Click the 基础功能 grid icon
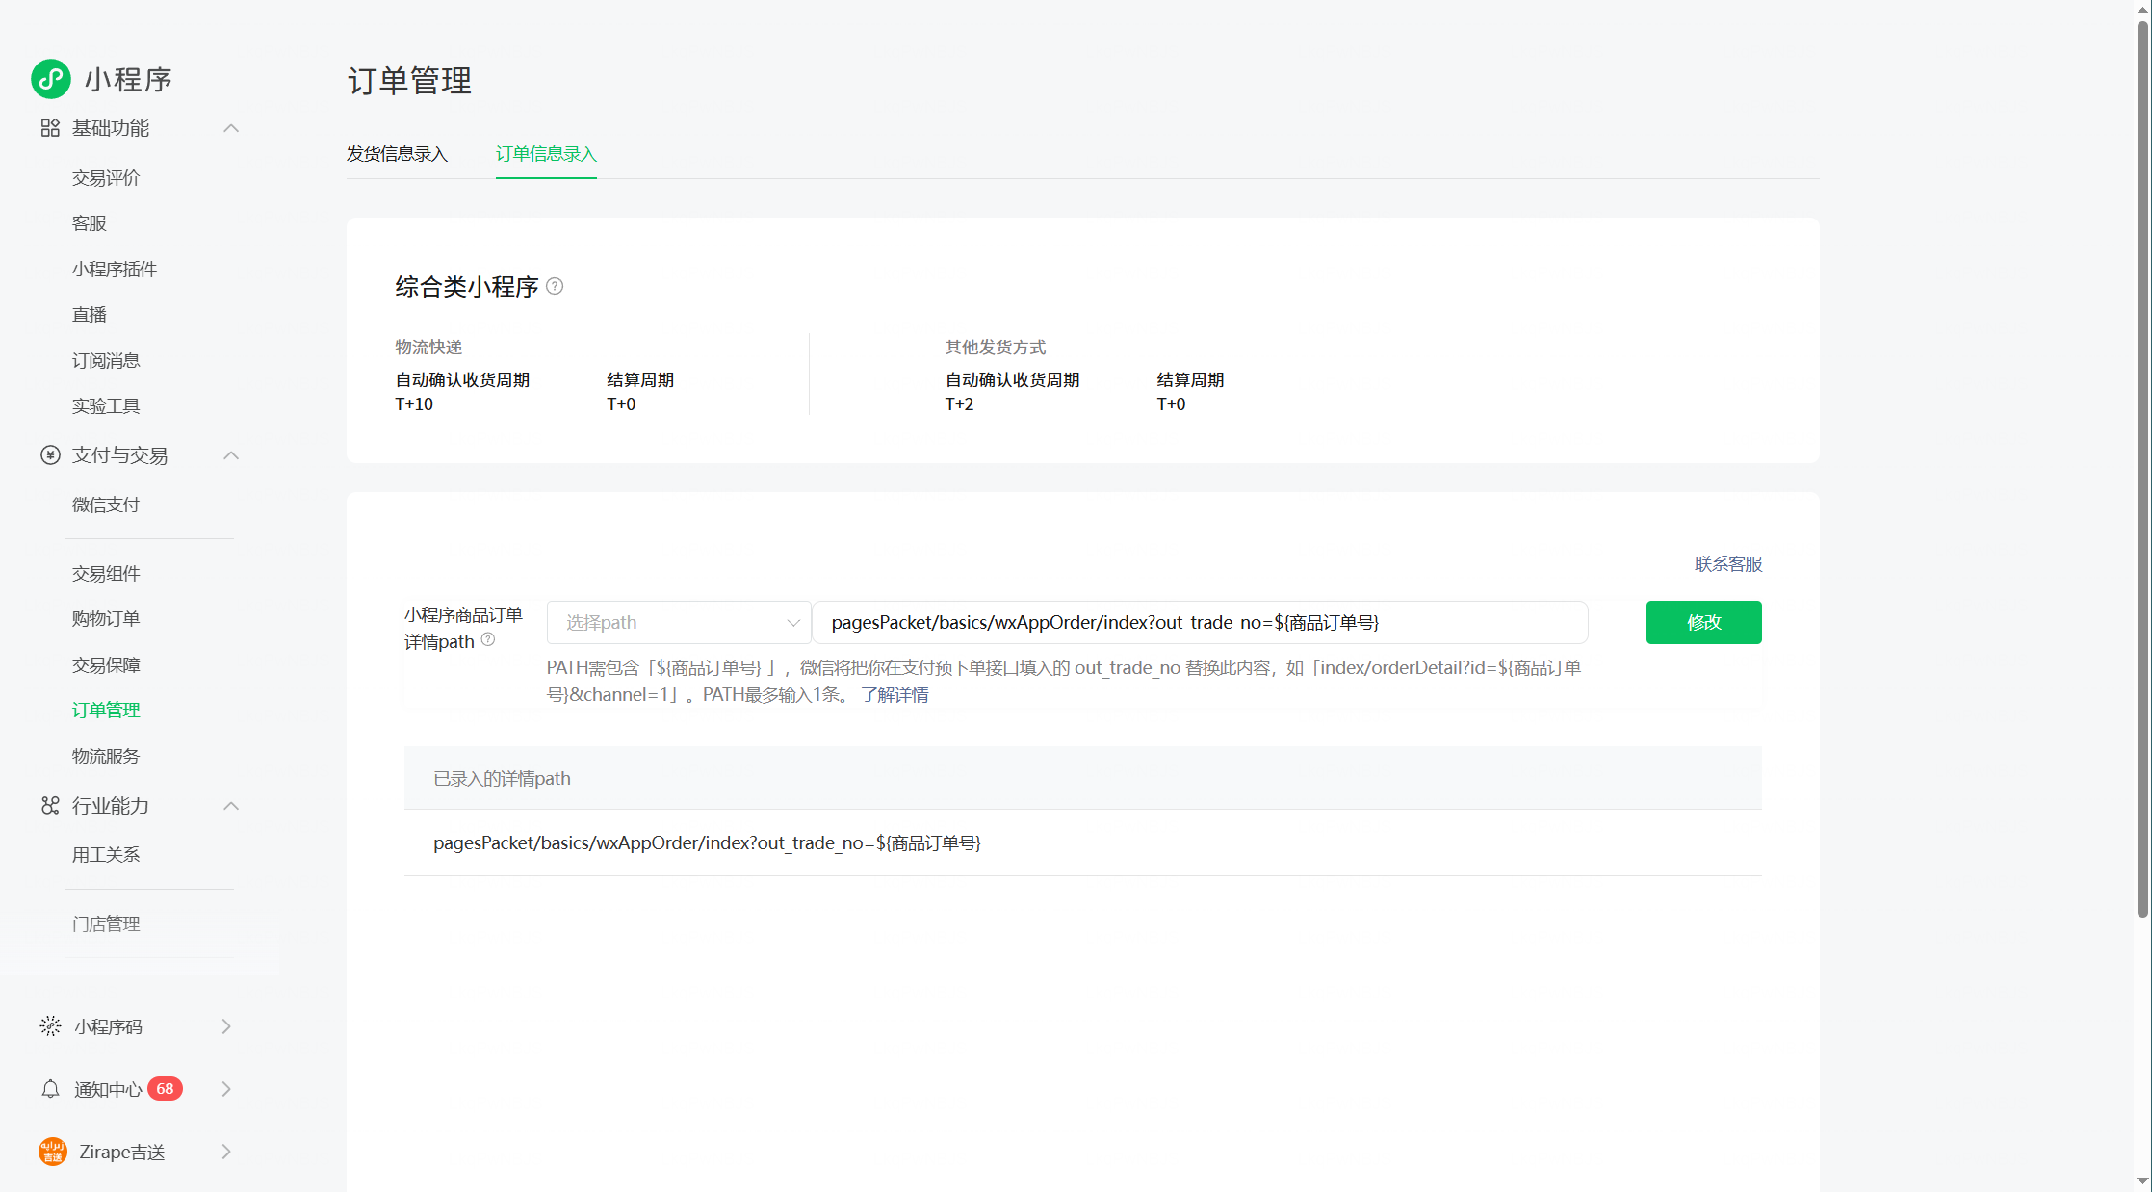Screen dimensions: 2152x1192 point(50,128)
